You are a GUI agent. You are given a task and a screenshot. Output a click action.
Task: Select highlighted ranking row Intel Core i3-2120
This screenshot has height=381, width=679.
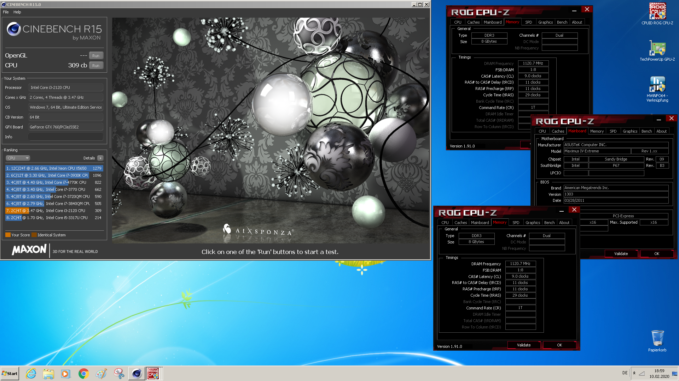[54, 211]
